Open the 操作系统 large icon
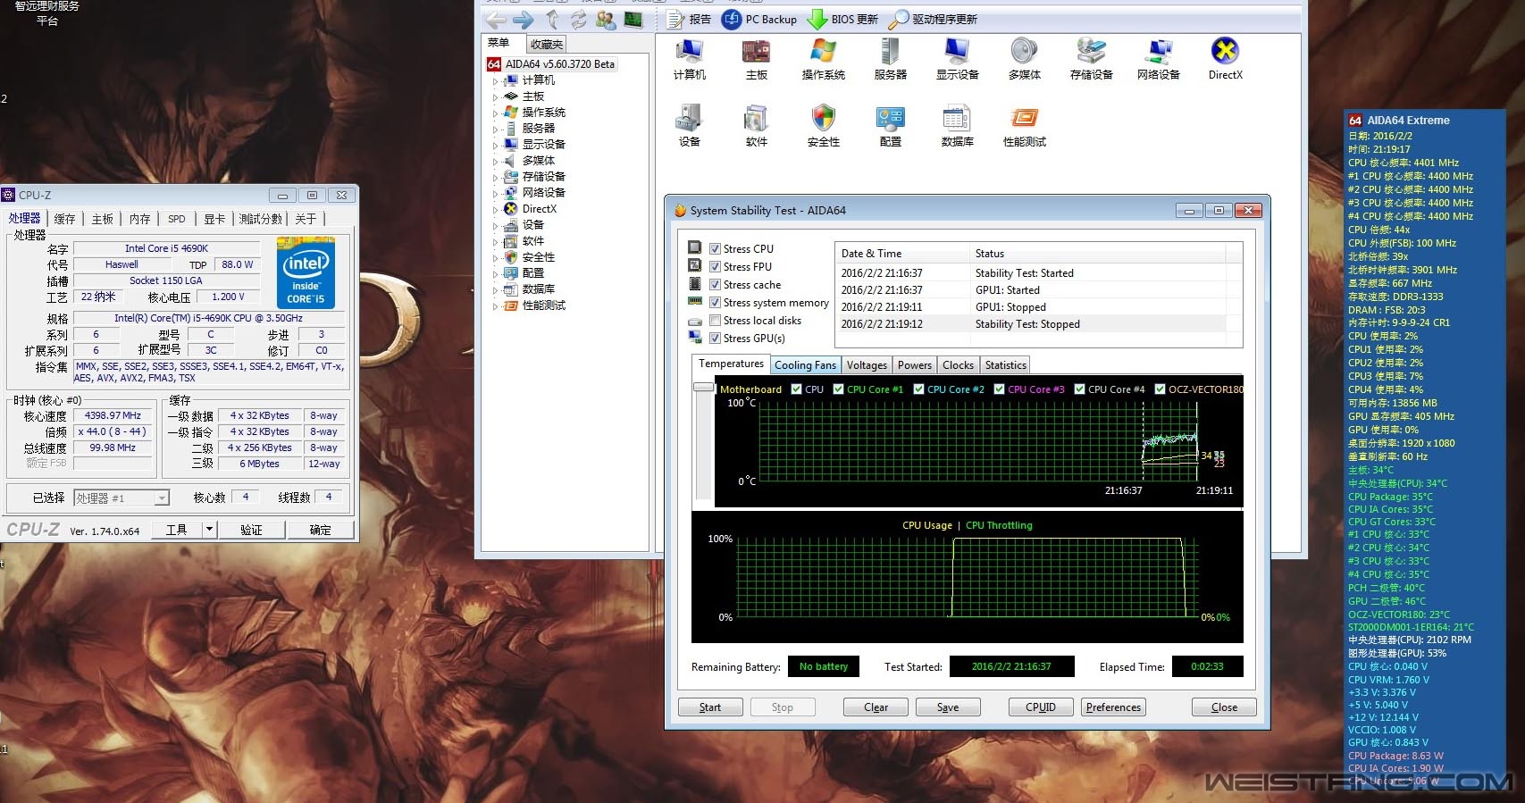This screenshot has height=803, width=1525. 823,60
